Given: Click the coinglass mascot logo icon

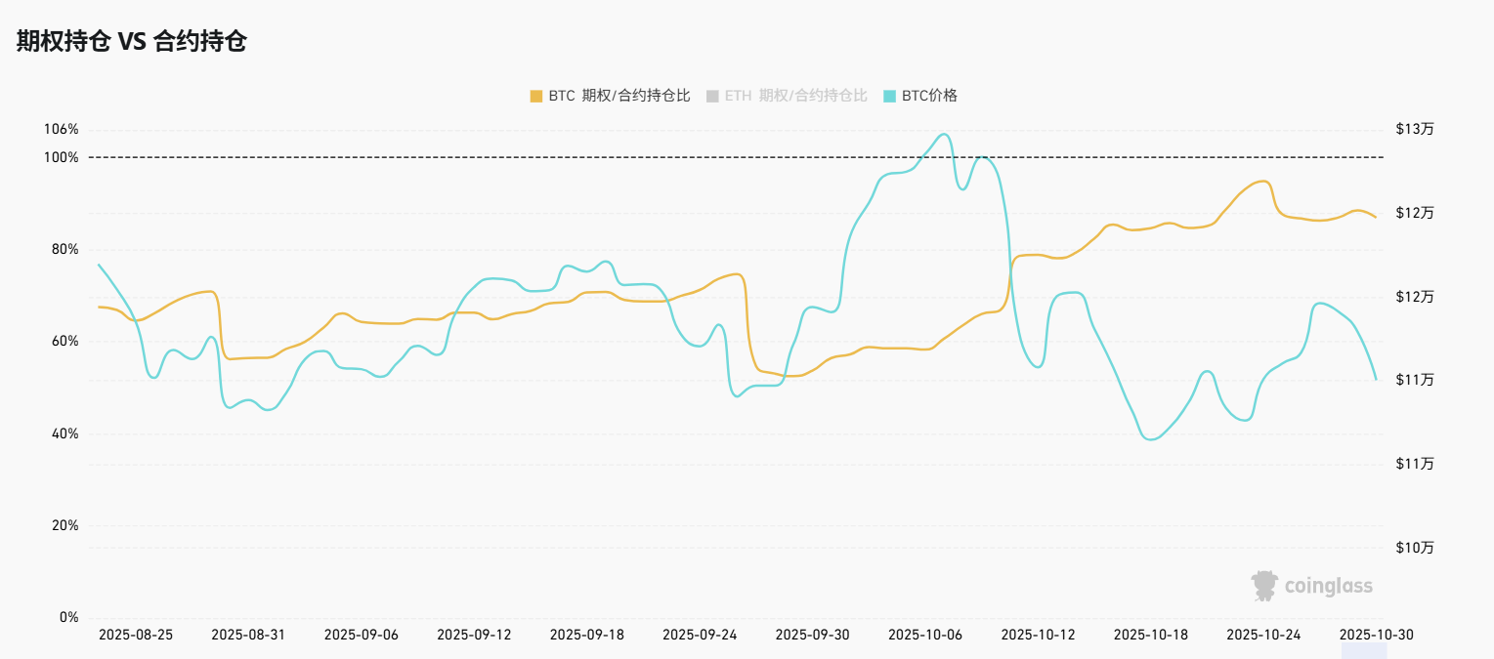Looking at the screenshot, I should click(1264, 586).
